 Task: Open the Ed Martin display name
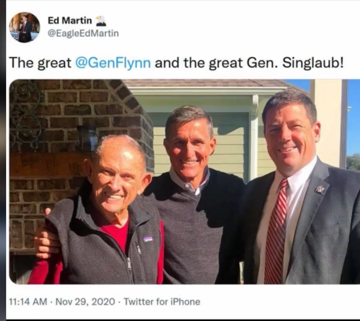click(x=70, y=20)
